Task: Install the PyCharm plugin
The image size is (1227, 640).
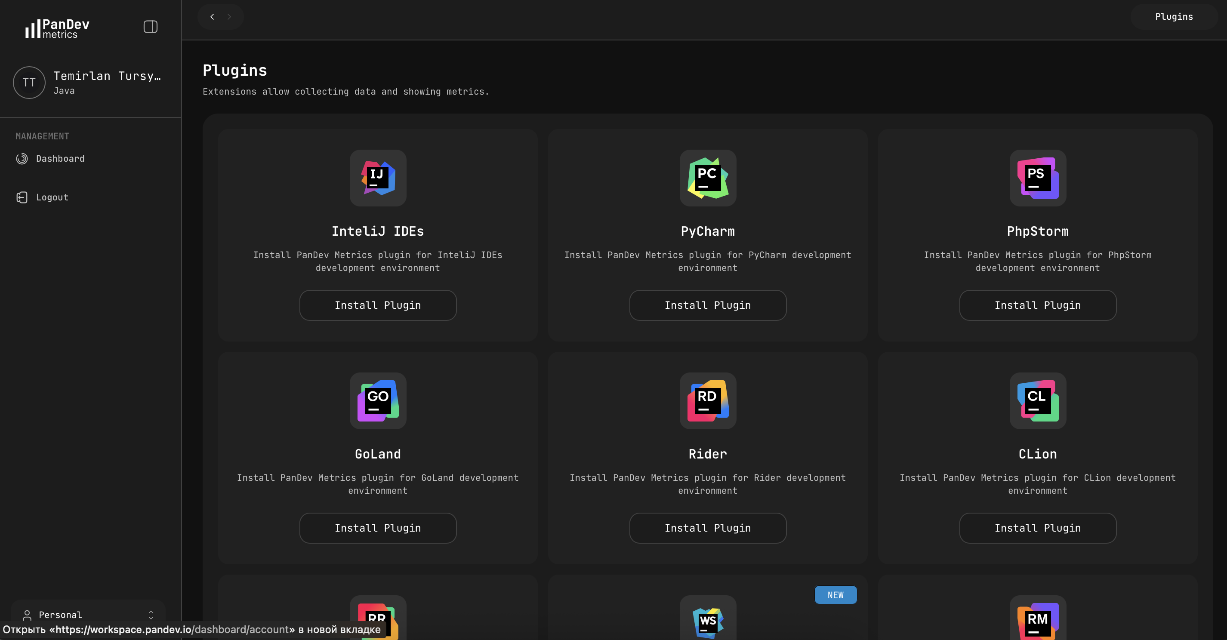Action: [x=707, y=305]
